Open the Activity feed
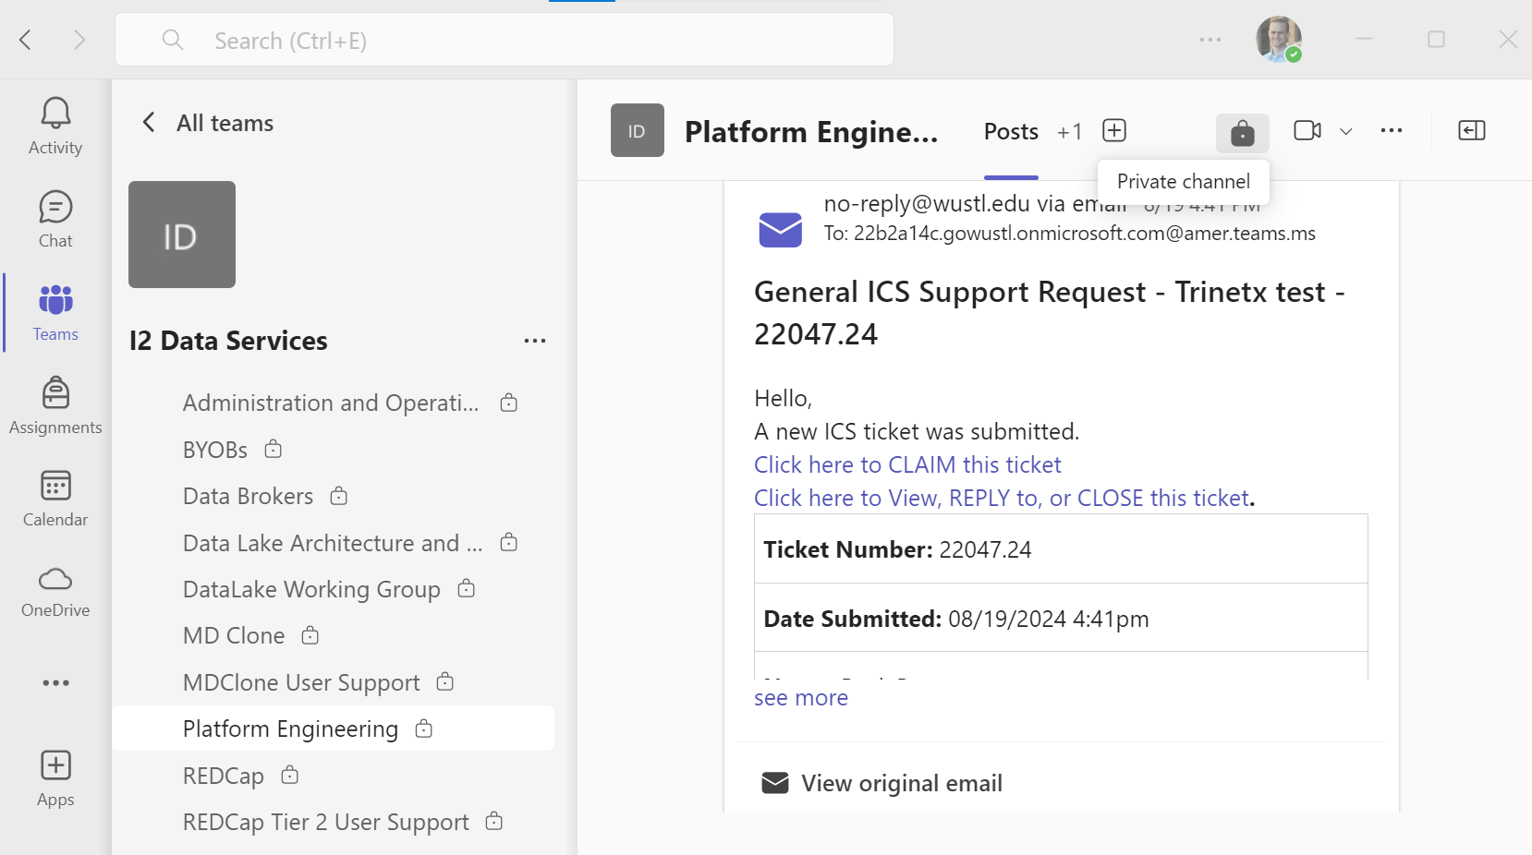This screenshot has width=1532, height=855. 55,126
